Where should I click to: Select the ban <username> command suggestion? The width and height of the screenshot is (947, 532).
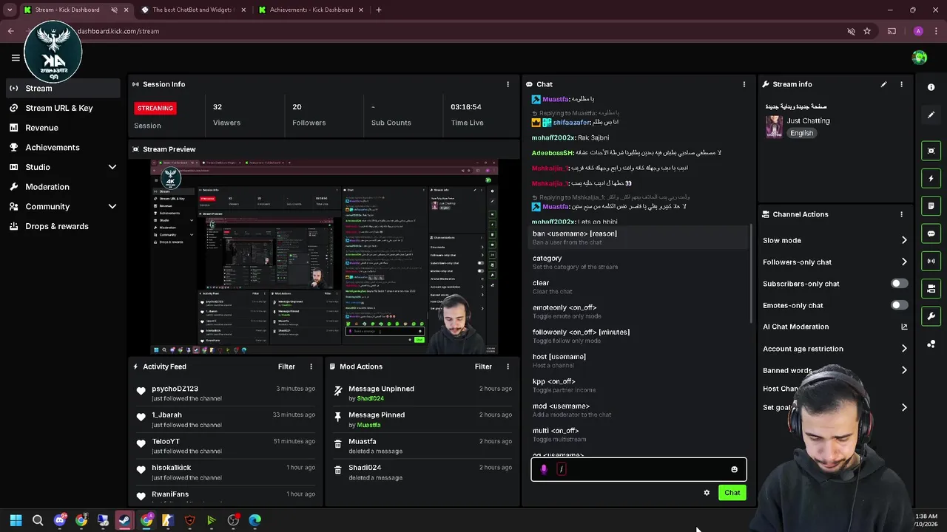pos(638,237)
